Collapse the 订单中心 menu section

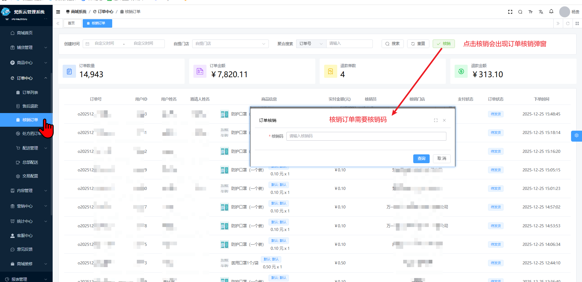point(26,78)
